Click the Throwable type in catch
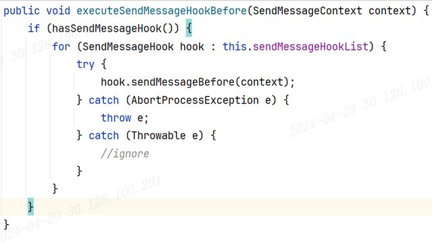This screenshot has height=243, width=432. click(x=159, y=135)
